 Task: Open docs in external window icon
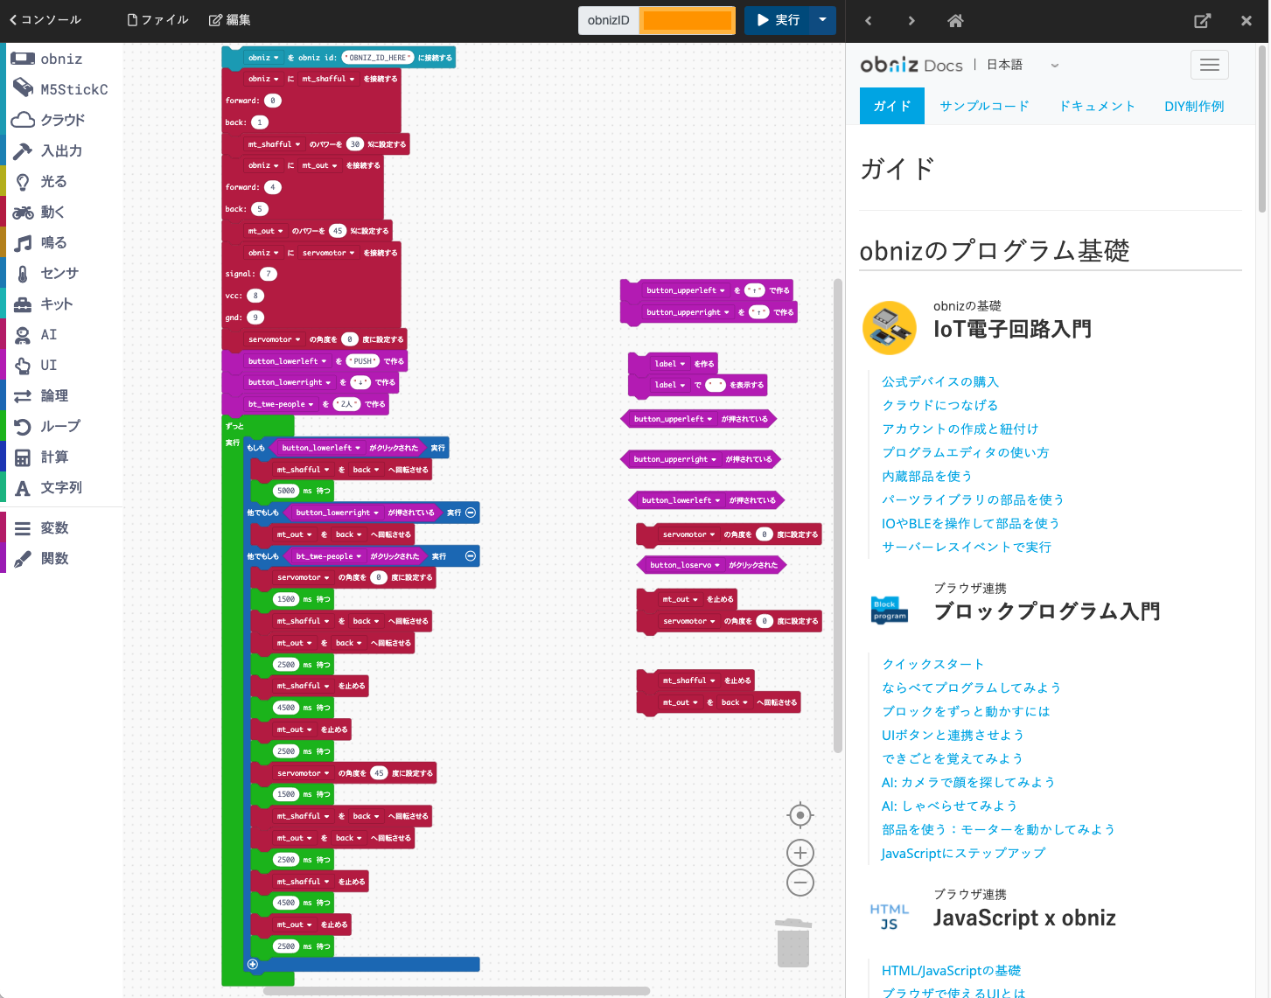[x=1203, y=20]
